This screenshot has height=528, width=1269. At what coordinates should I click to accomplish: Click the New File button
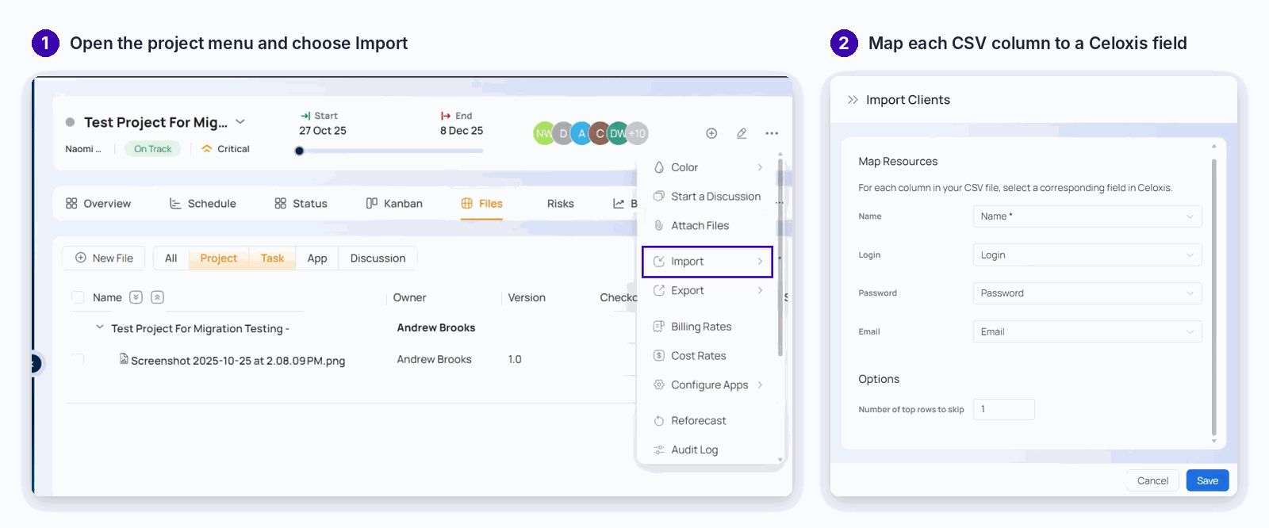(104, 258)
